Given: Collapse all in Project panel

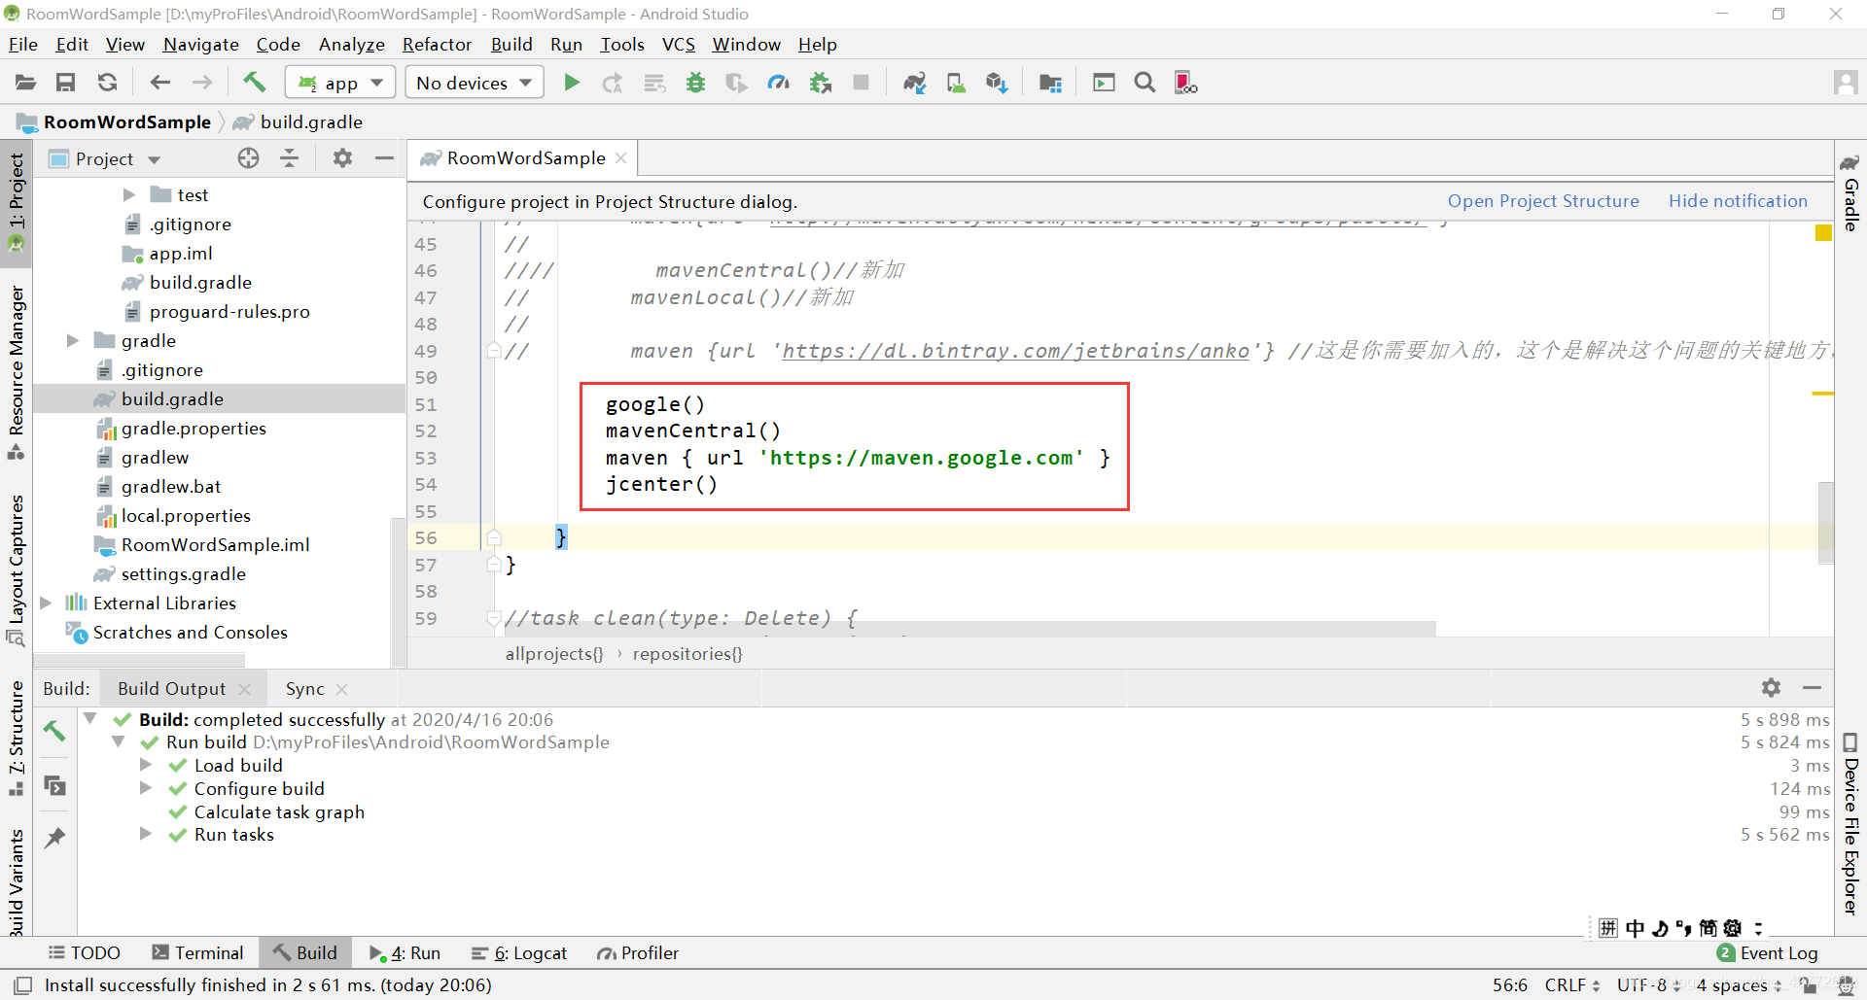Looking at the screenshot, I should pyautogui.click(x=290, y=158).
